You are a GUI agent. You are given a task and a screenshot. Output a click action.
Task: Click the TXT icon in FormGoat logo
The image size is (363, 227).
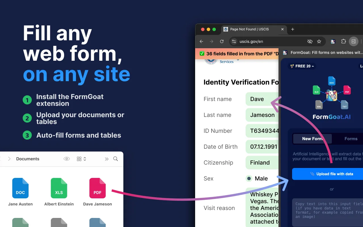point(345,105)
